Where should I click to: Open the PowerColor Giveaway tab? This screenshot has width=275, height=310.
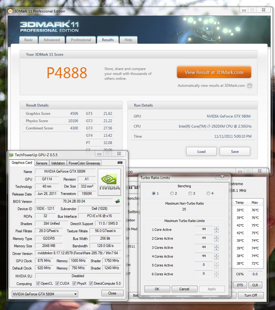coord(84,163)
